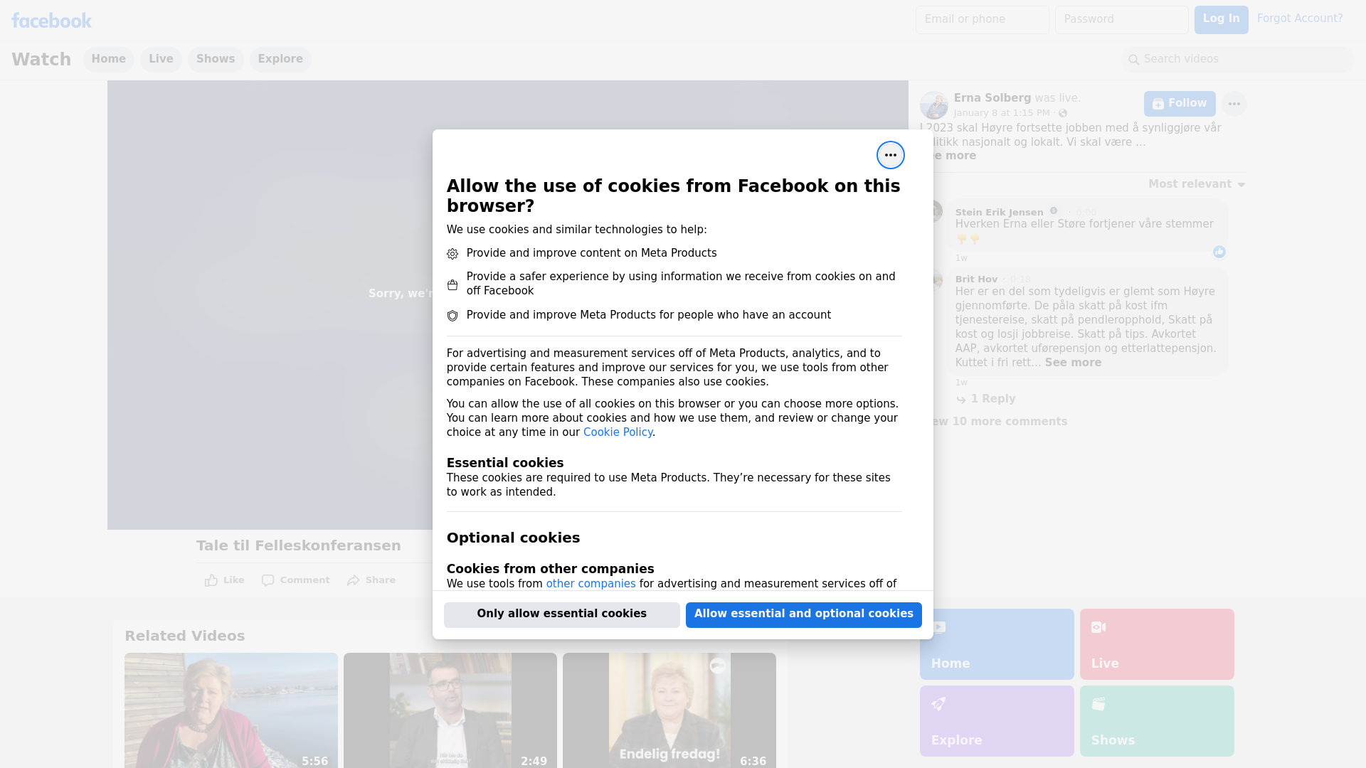This screenshot has height=768, width=1366.
Task: Open Stein Erik Jensen commenter name
Action: coord(999,212)
